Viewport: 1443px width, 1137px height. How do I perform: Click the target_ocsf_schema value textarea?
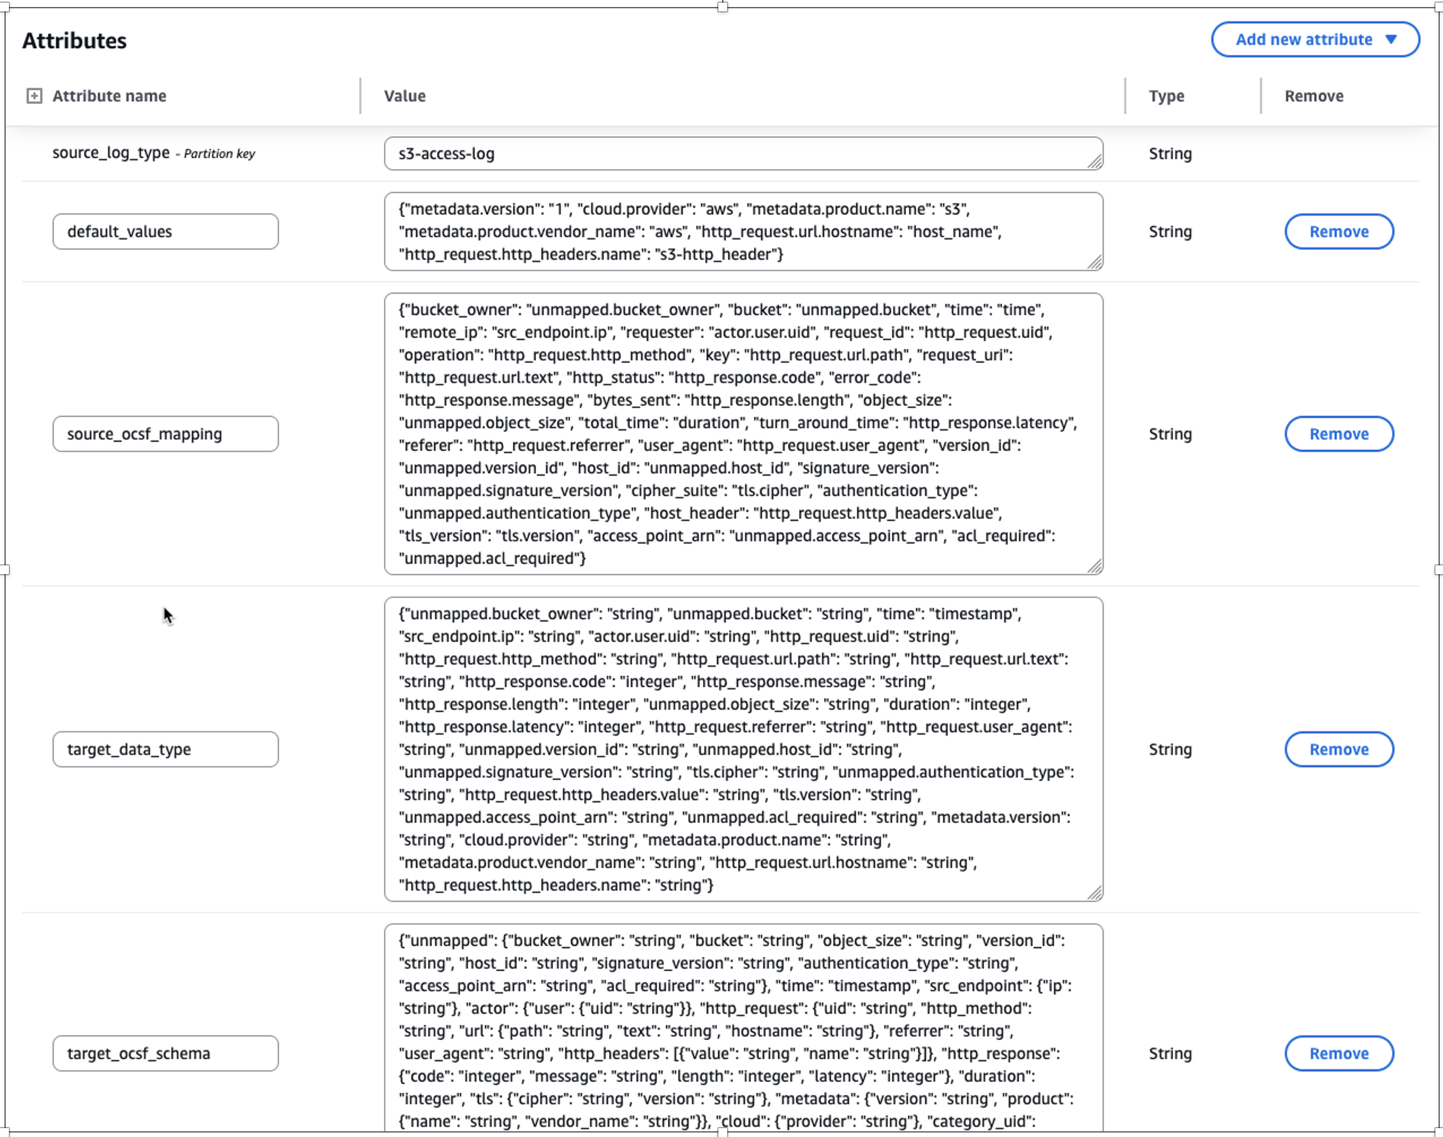pos(732,1030)
